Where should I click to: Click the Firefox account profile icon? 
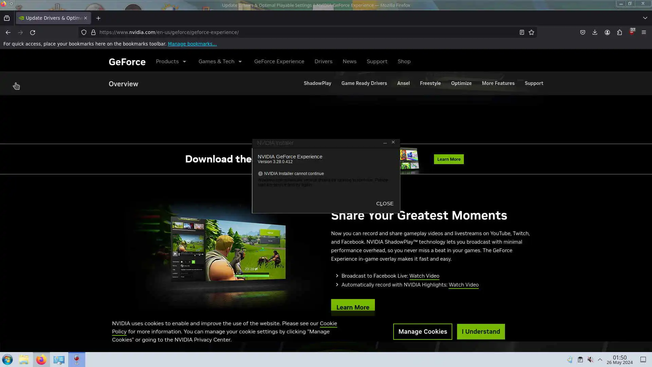pyautogui.click(x=607, y=32)
